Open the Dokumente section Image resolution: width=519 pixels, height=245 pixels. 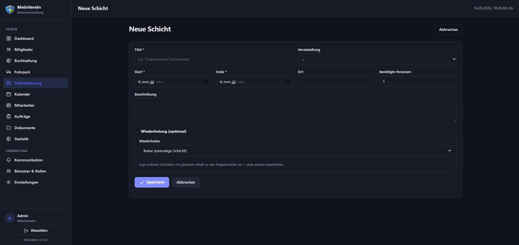tap(35, 128)
